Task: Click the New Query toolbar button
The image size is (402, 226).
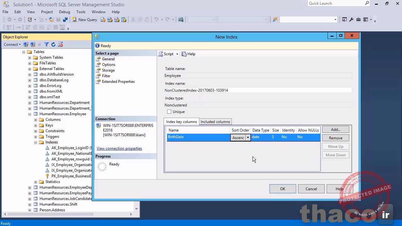Action: coord(84,19)
